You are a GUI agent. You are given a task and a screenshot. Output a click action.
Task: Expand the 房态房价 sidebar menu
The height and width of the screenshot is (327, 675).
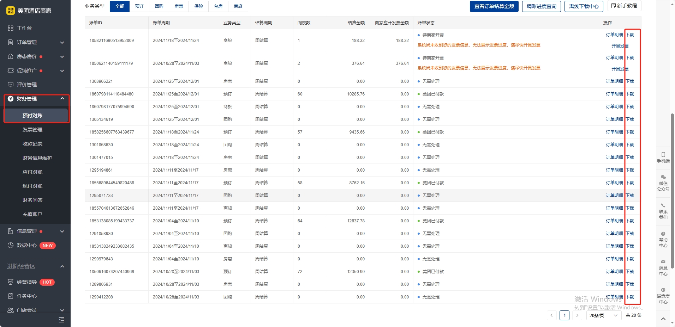[x=62, y=57]
